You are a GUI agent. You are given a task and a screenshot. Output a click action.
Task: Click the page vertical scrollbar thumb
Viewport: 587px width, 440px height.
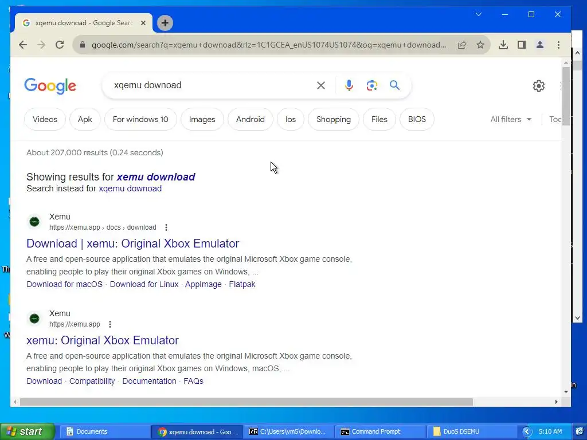[566, 96]
